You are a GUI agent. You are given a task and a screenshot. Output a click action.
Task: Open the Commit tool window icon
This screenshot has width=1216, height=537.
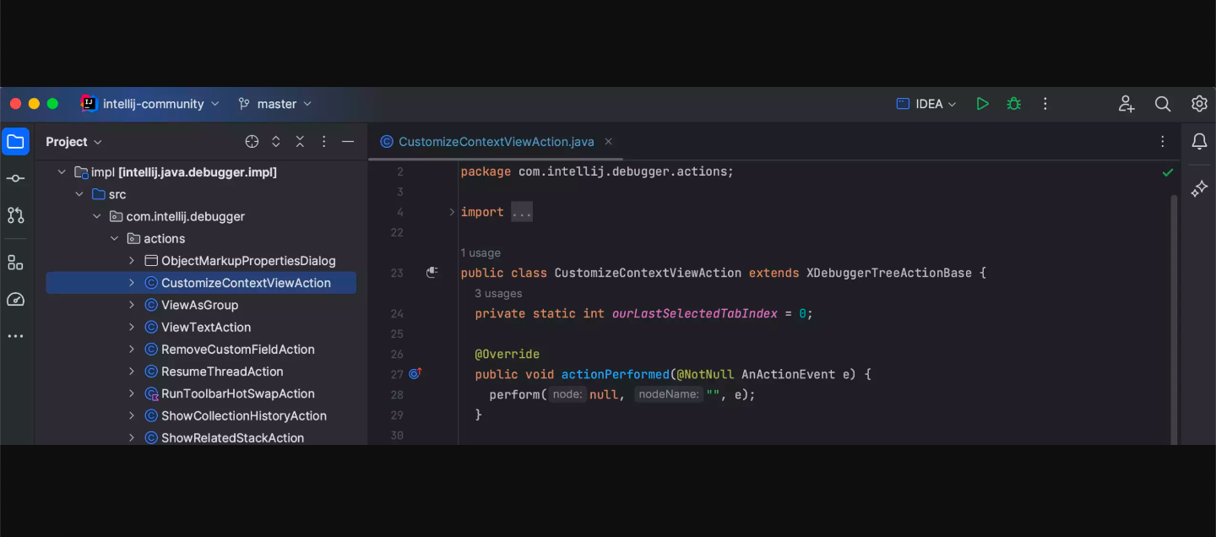click(x=15, y=178)
